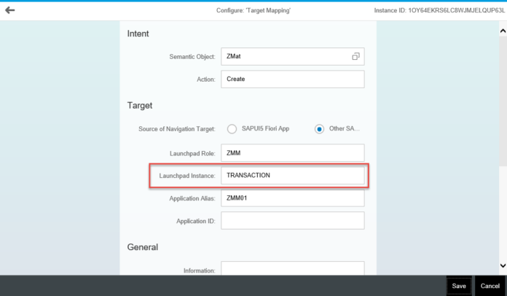The height and width of the screenshot is (296, 507).
Task: Click the Intent section heading
Action: click(x=138, y=34)
